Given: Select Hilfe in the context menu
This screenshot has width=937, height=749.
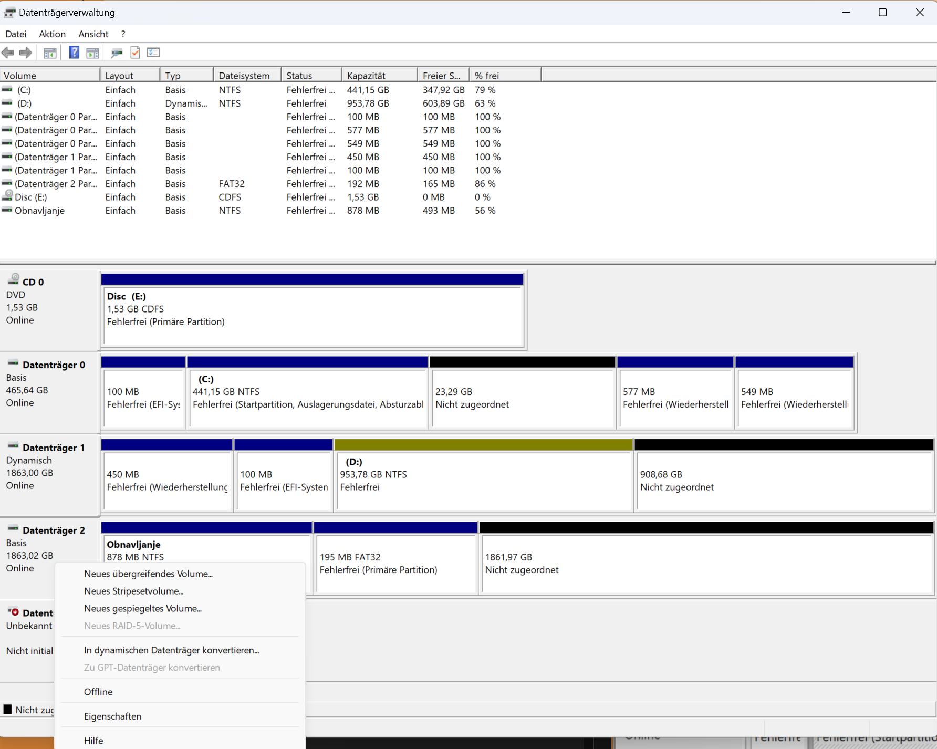Looking at the screenshot, I should [x=180, y=741].
